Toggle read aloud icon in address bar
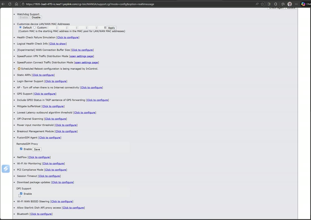 257,4
